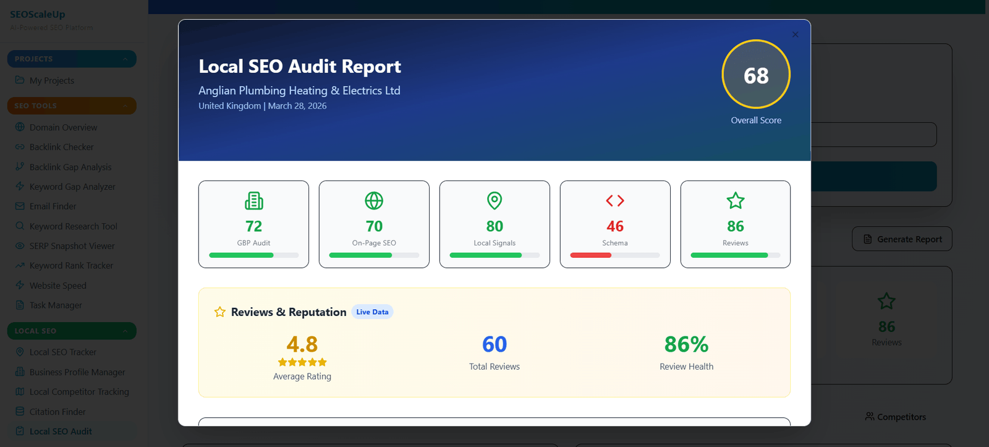Click the My Projects folder icon
989x447 pixels.
click(20, 80)
